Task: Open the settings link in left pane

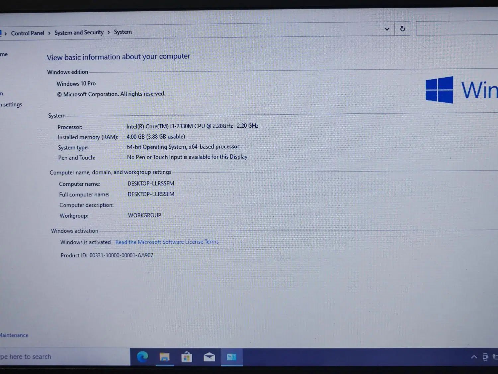Action: 11,104
